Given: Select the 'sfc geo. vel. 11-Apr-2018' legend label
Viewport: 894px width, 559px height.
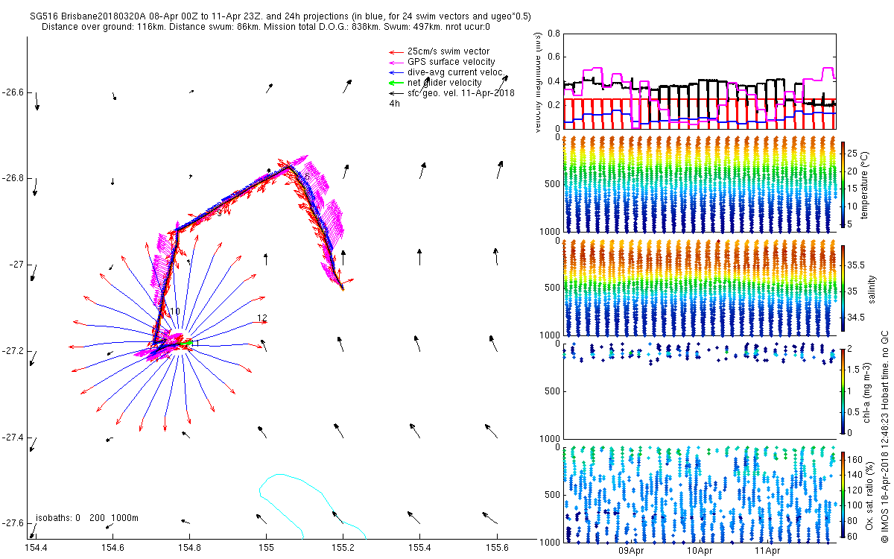Looking at the screenshot, I should (461, 93).
